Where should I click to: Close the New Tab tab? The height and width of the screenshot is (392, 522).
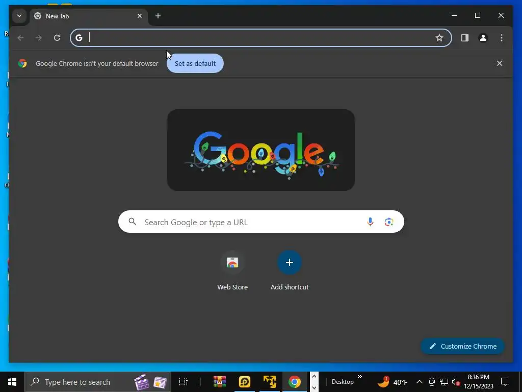[140, 16]
